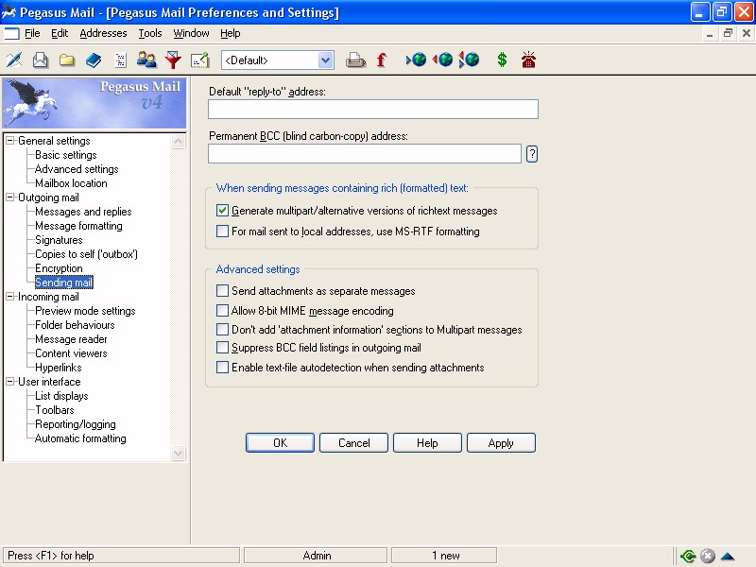This screenshot has width=756, height=567.
Task: Click the Default "reply-to" address field
Action: pyautogui.click(x=373, y=109)
